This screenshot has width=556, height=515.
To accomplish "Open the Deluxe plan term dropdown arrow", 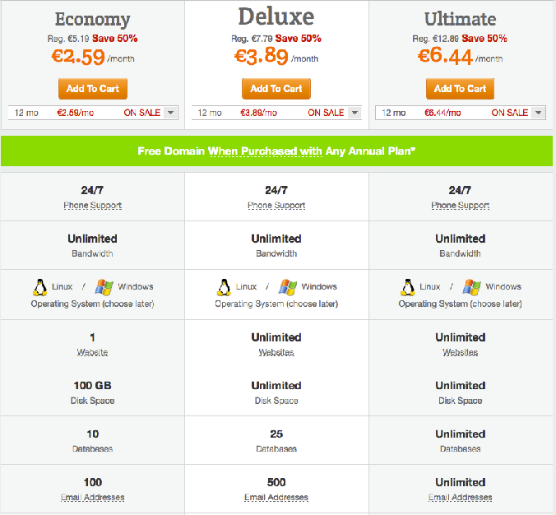I will click(354, 113).
